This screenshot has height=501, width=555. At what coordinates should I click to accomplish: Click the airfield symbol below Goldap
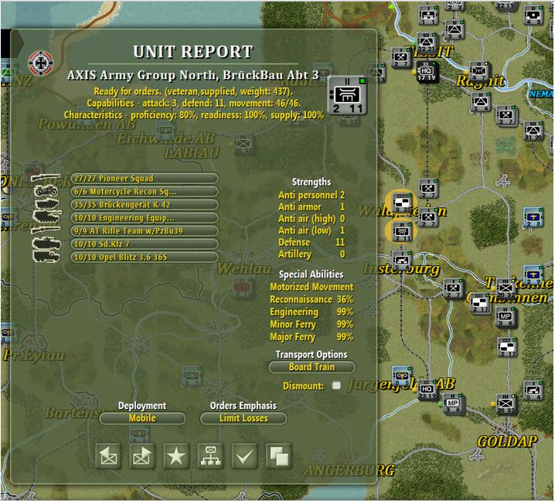[x=478, y=456]
